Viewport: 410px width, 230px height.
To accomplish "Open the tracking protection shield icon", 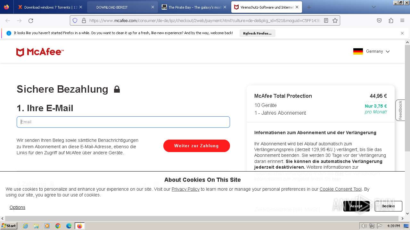I will pyautogui.click(x=75, y=20).
